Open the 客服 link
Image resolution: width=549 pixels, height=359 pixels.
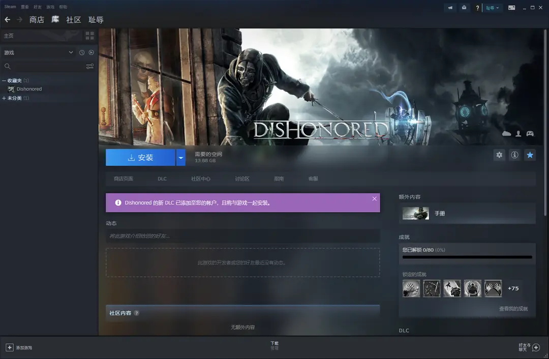click(313, 178)
